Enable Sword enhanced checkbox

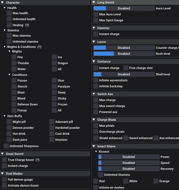click(x=126, y=138)
